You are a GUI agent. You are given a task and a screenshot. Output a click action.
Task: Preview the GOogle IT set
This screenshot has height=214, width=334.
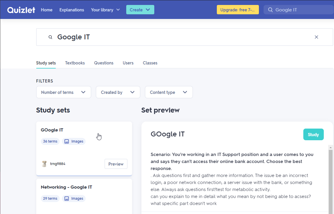[x=116, y=164]
